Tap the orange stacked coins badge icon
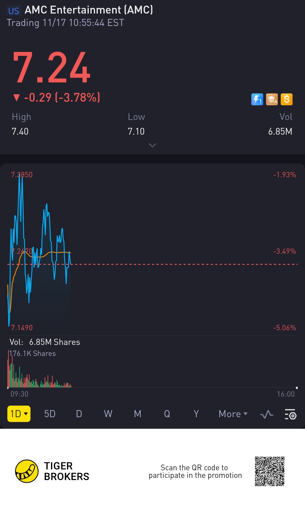 click(272, 99)
